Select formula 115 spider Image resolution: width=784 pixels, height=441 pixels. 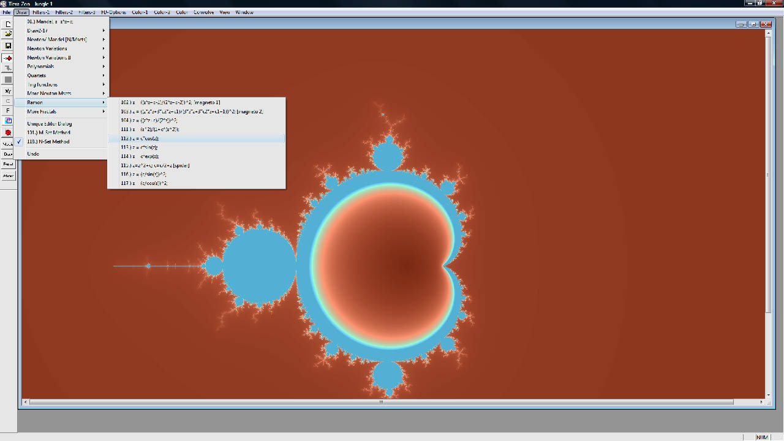point(196,165)
